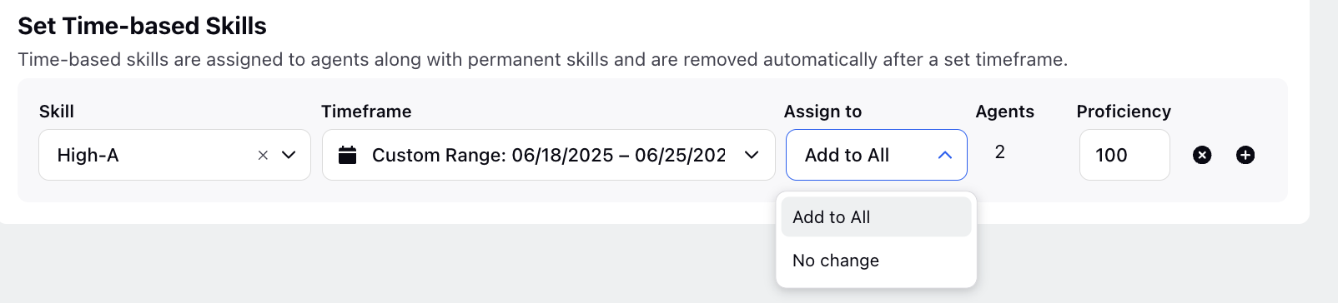Click the Assign to column label
This screenshot has height=303, width=1338.
pyautogui.click(x=822, y=112)
